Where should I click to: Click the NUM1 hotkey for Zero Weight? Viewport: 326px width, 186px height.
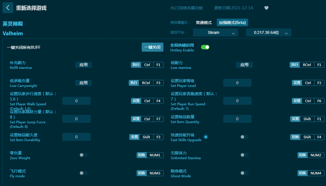click(155, 155)
